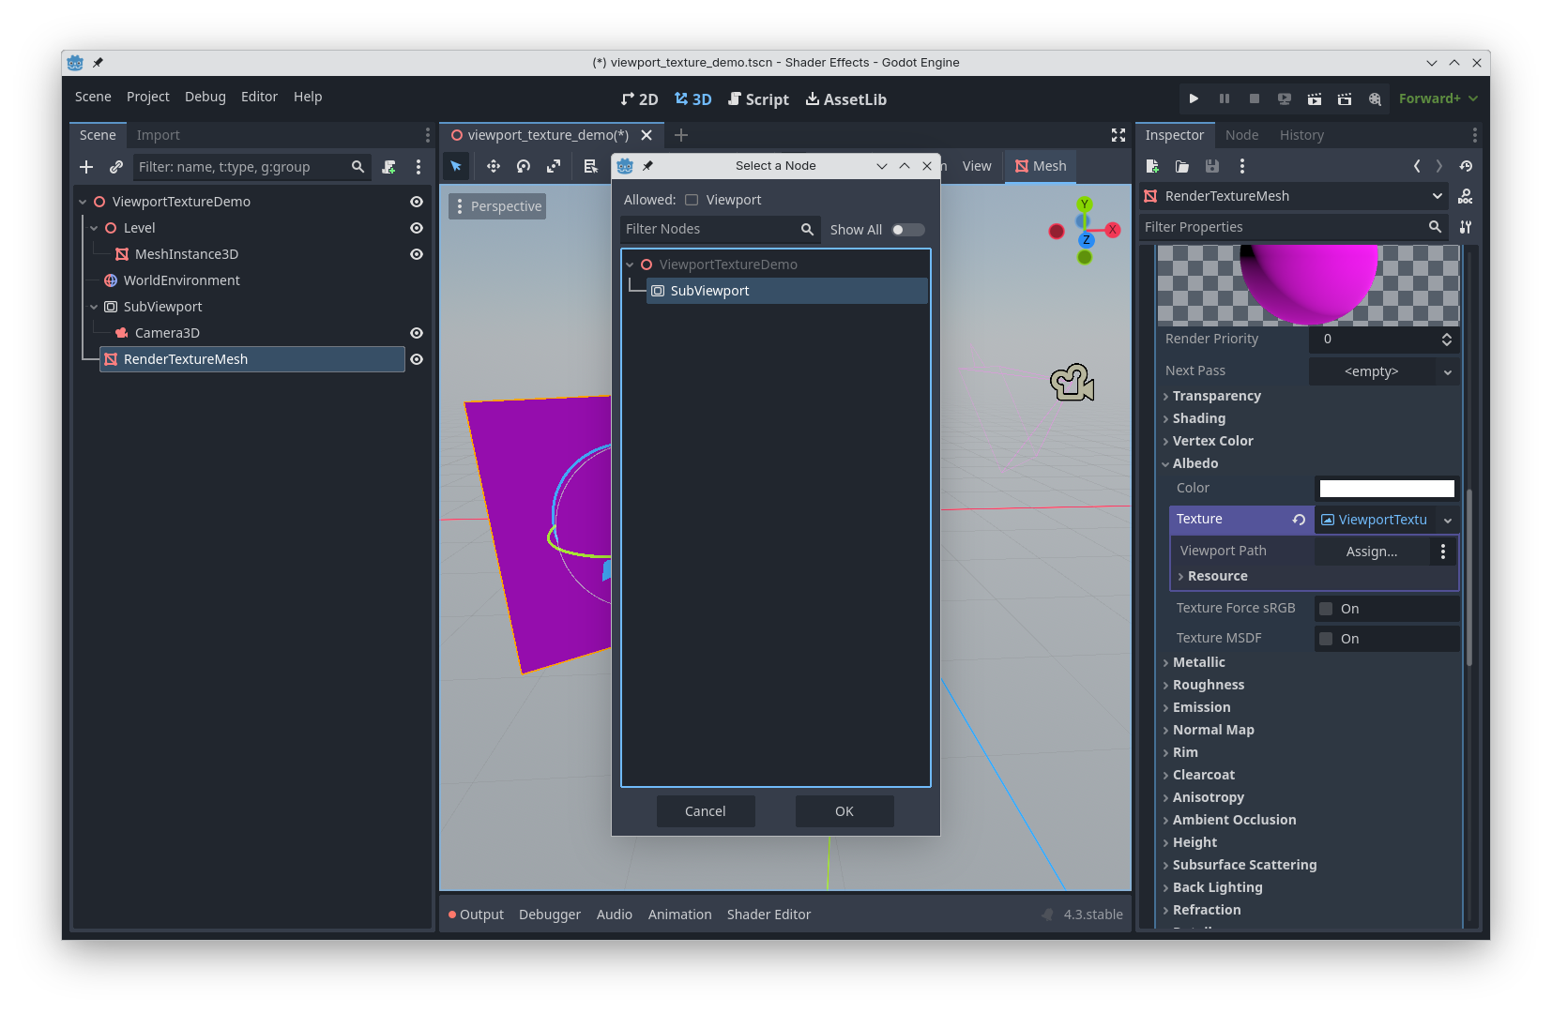Switch to the Import tab
This screenshot has width=1552, height=1013.
(x=158, y=135)
